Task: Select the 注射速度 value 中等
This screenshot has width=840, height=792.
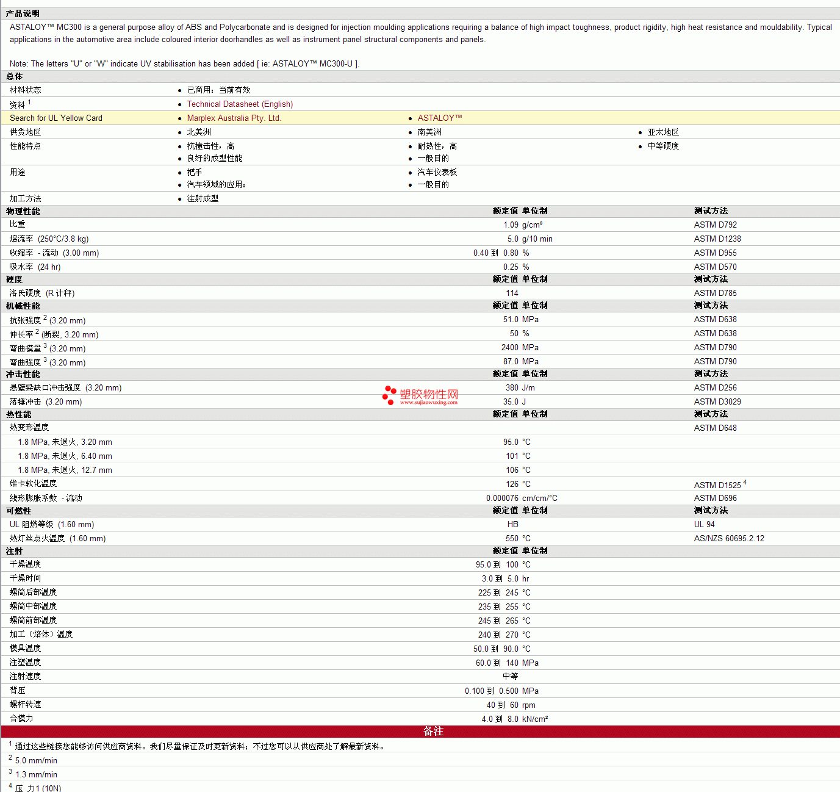Action: click(x=511, y=677)
